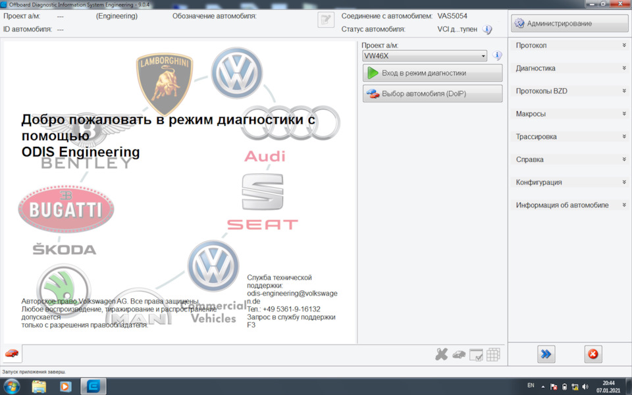Click the grey car icon in bottom toolbar

pos(459,355)
